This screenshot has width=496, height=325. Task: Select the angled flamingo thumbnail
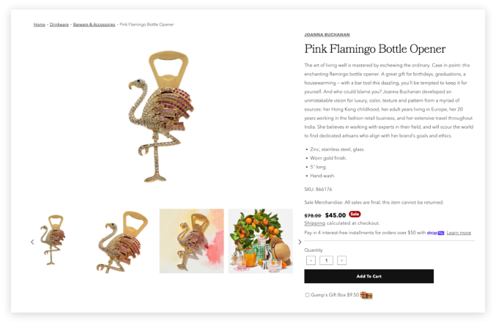122,241
